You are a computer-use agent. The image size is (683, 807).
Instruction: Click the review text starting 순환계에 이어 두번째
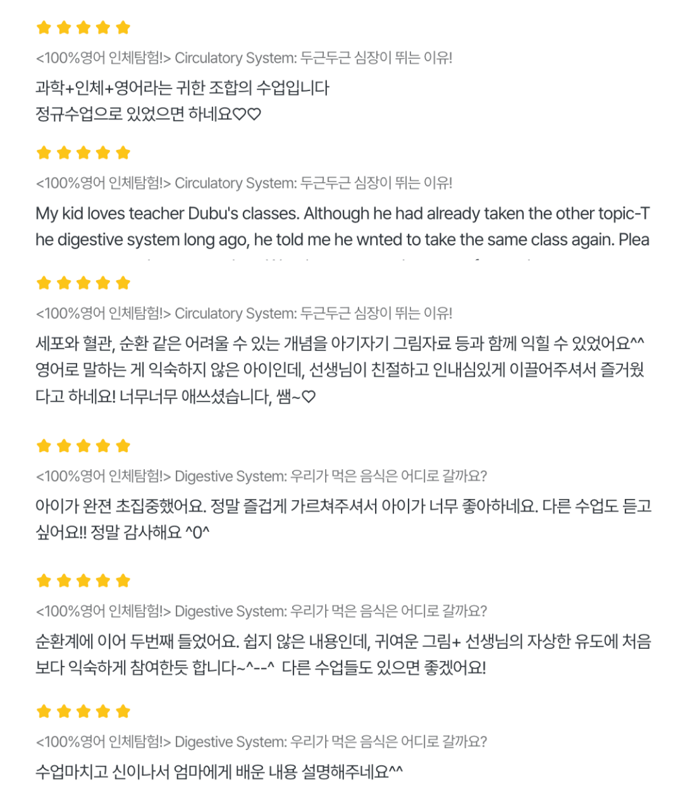[342, 655]
